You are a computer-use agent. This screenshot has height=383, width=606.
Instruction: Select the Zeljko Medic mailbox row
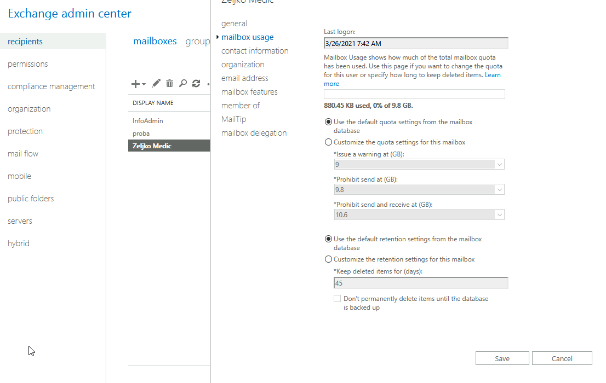coord(169,146)
